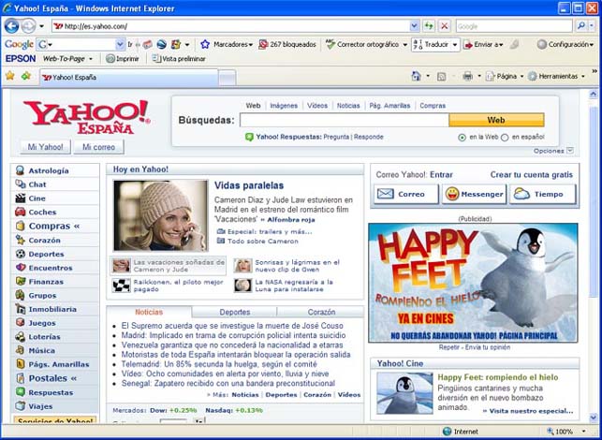Click 'Todo sobre Cameron' link
Viewport: 602px width, 440px height.
pos(262,242)
